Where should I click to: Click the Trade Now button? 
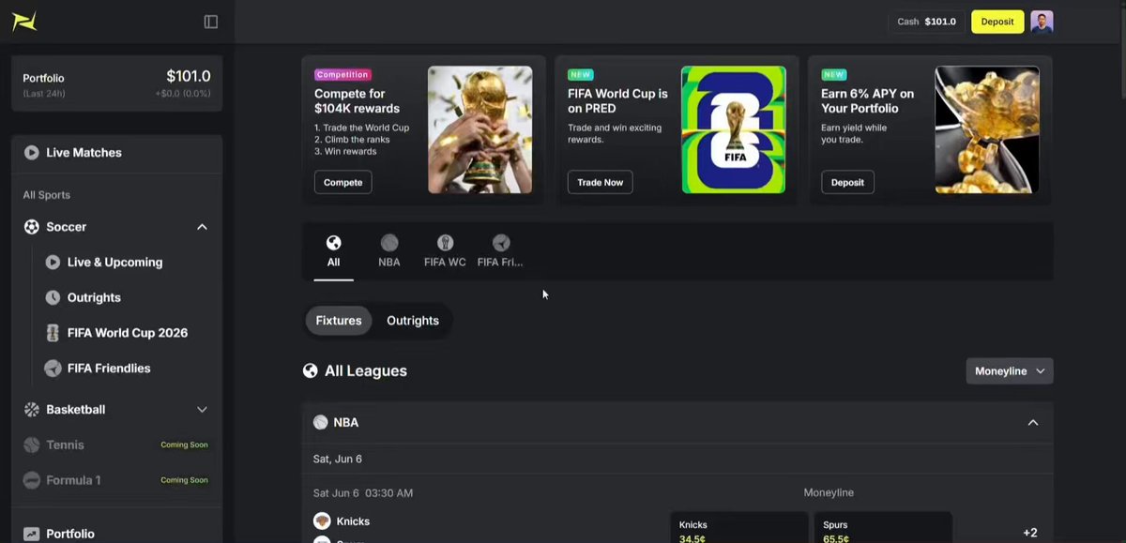click(601, 182)
